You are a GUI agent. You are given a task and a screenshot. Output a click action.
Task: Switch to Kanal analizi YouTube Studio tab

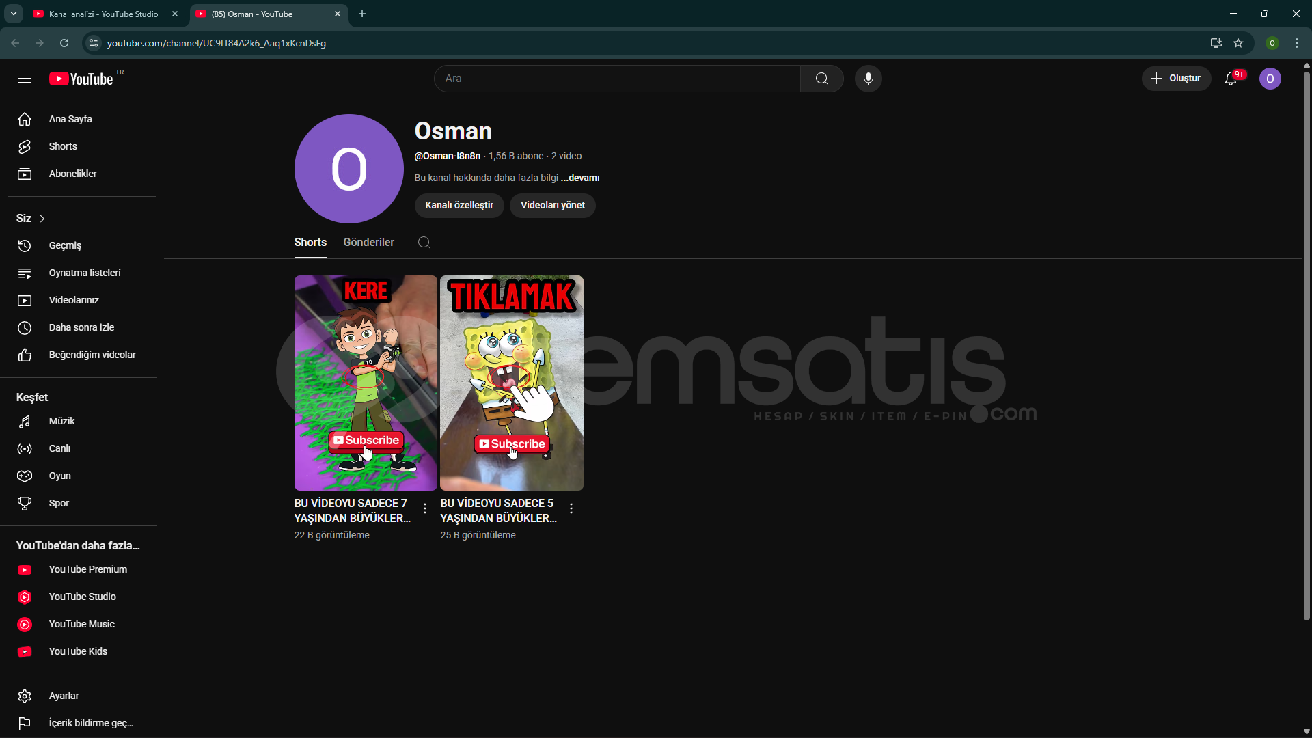104,14
